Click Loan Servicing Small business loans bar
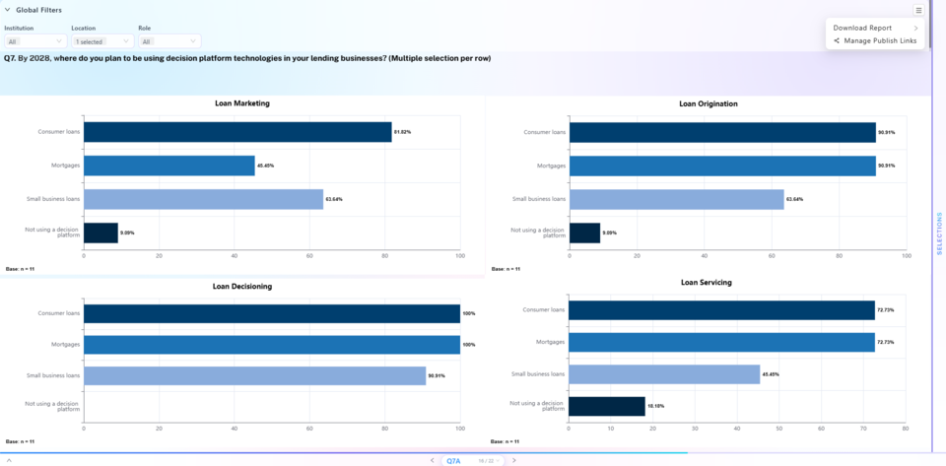 664,374
